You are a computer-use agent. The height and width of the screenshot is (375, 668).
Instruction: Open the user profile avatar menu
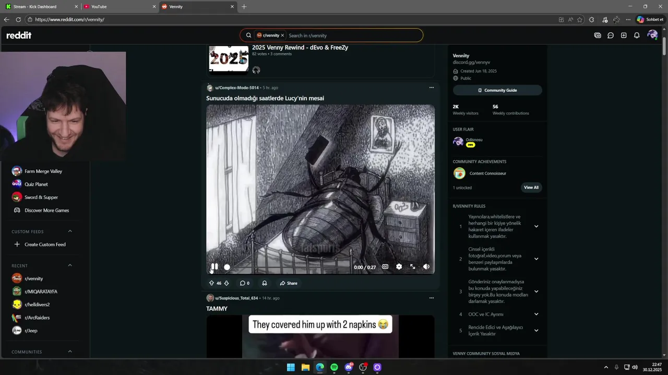pos(652,35)
